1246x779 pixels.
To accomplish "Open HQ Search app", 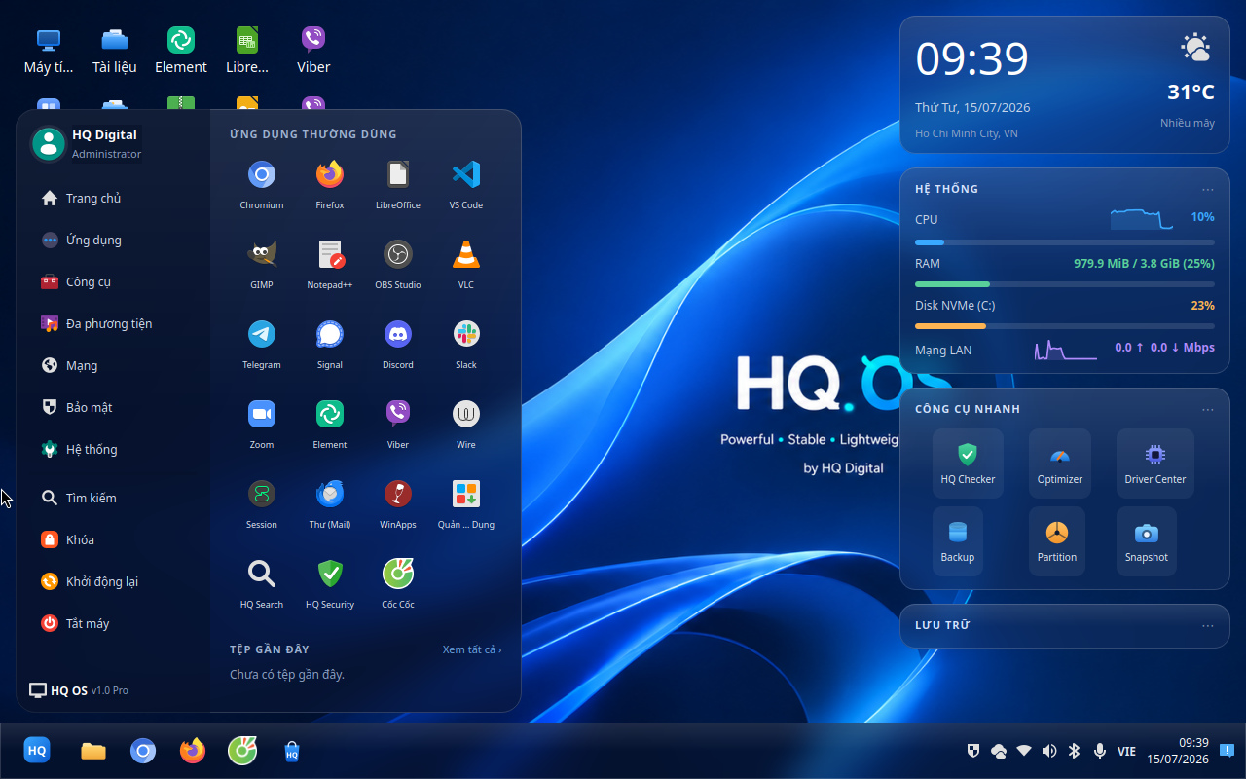I will pos(262,584).
